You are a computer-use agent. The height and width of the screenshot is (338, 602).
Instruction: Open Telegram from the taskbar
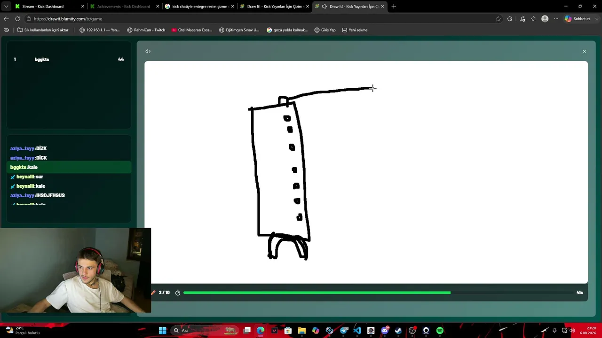(x=343, y=330)
